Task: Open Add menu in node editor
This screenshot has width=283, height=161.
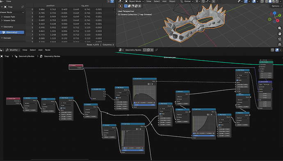Action: pos(40,50)
